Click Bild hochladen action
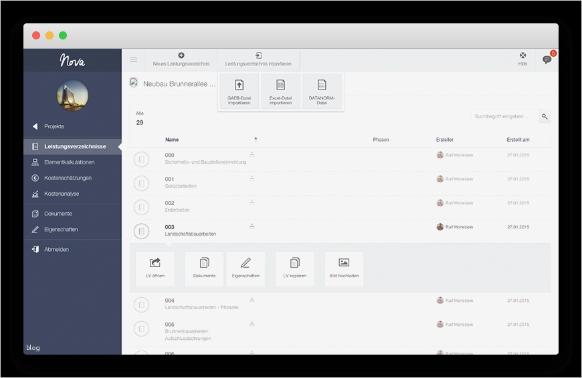The height and width of the screenshot is (378, 582). pyautogui.click(x=344, y=268)
